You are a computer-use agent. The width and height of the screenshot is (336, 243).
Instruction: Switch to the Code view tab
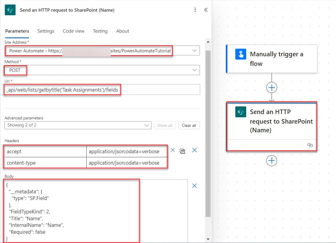click(74, 31)
